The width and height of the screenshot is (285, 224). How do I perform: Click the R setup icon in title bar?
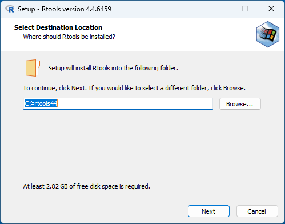(x=10, y=9)
